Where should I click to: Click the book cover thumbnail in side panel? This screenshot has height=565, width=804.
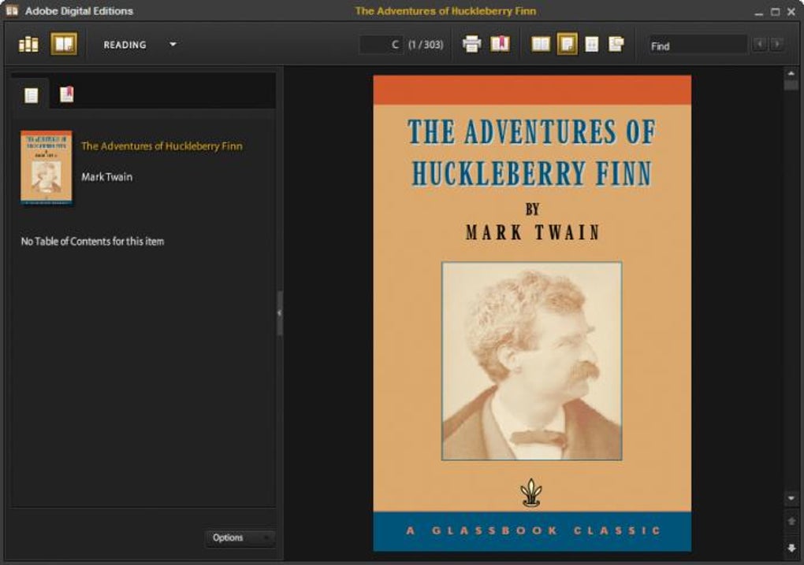click(x=47, y=168)
